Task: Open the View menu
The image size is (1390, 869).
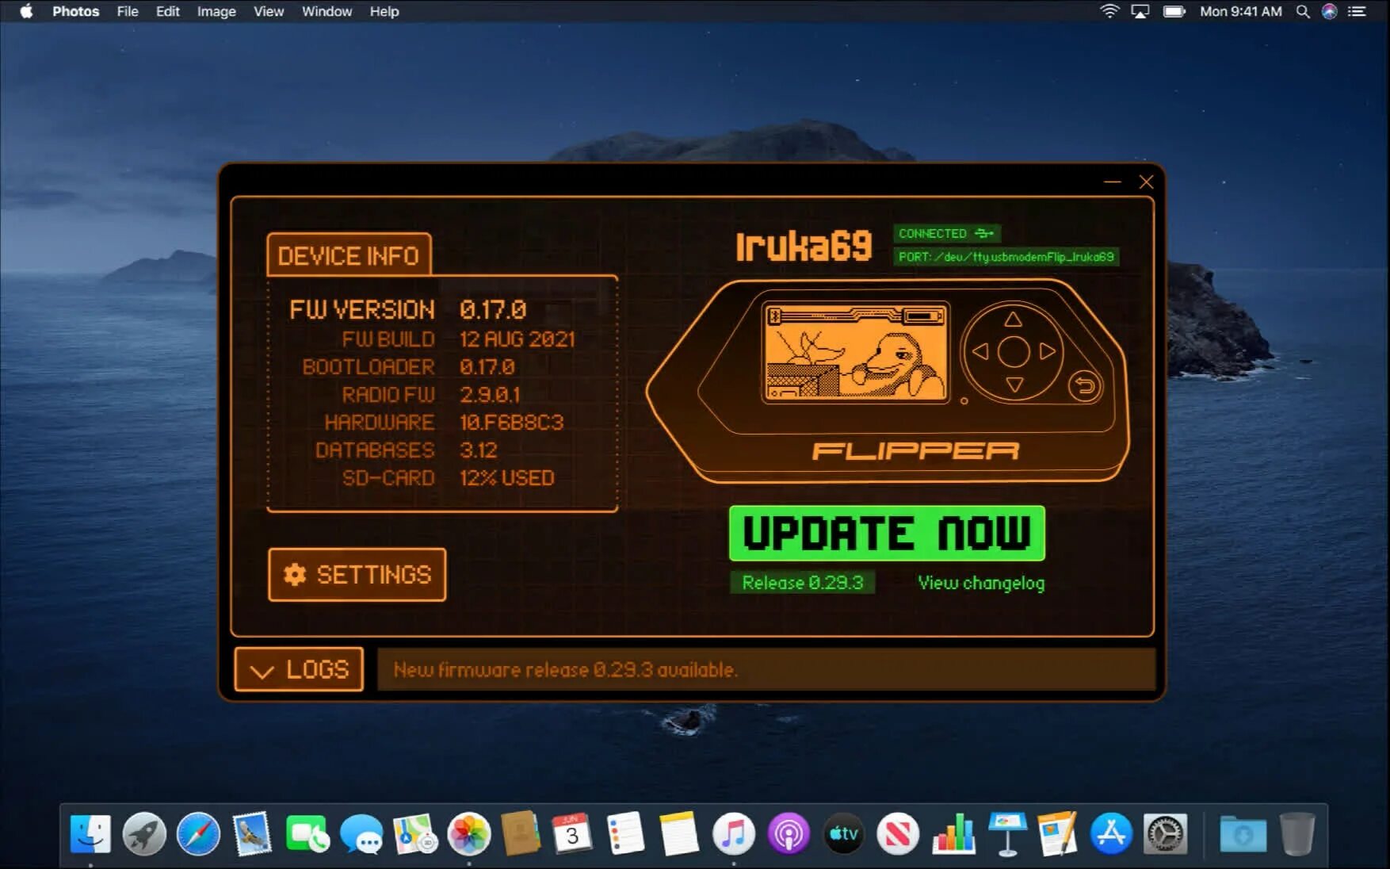Action: 269,11
